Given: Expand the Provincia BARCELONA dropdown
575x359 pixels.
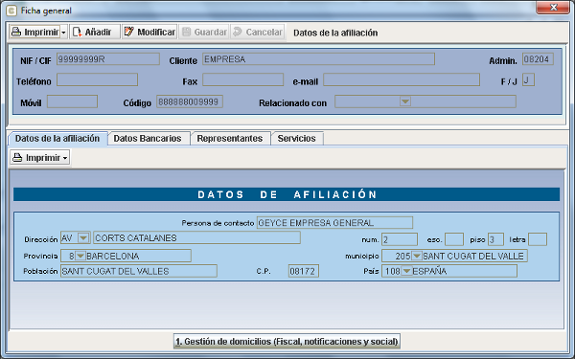Looking at the screenshot, I should [80, 256].
